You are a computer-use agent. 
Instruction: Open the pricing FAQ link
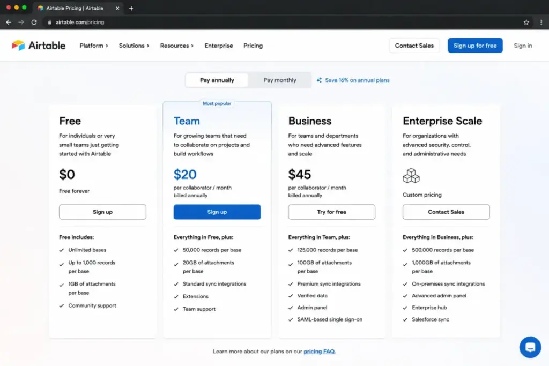point(319,352)
